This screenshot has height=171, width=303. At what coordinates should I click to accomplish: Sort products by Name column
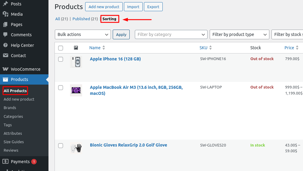point(95,48)
